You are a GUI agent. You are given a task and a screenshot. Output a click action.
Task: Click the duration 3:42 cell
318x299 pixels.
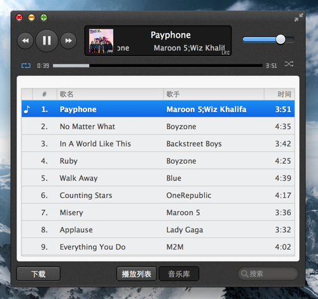click(283, 144)
